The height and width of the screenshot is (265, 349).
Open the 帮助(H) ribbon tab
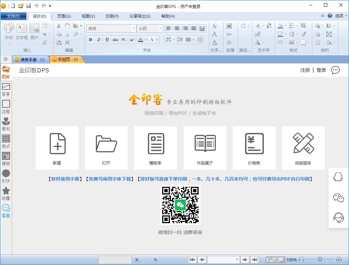[168, 16]
